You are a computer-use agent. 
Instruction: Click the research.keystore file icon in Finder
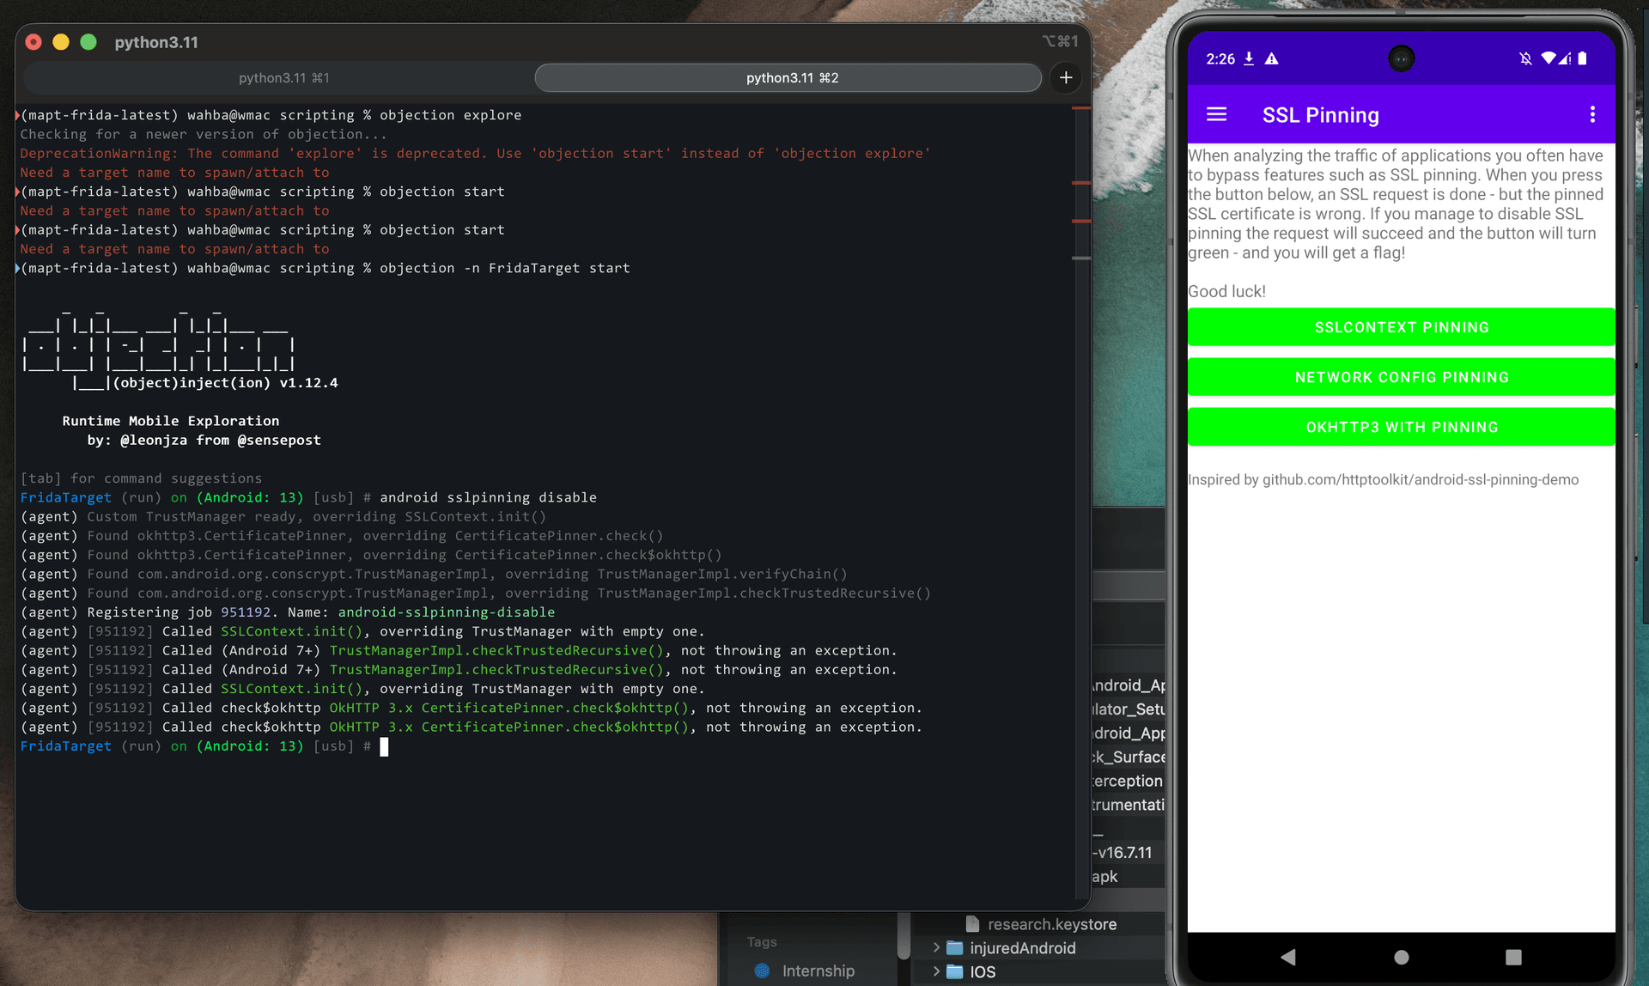[972, 924]
